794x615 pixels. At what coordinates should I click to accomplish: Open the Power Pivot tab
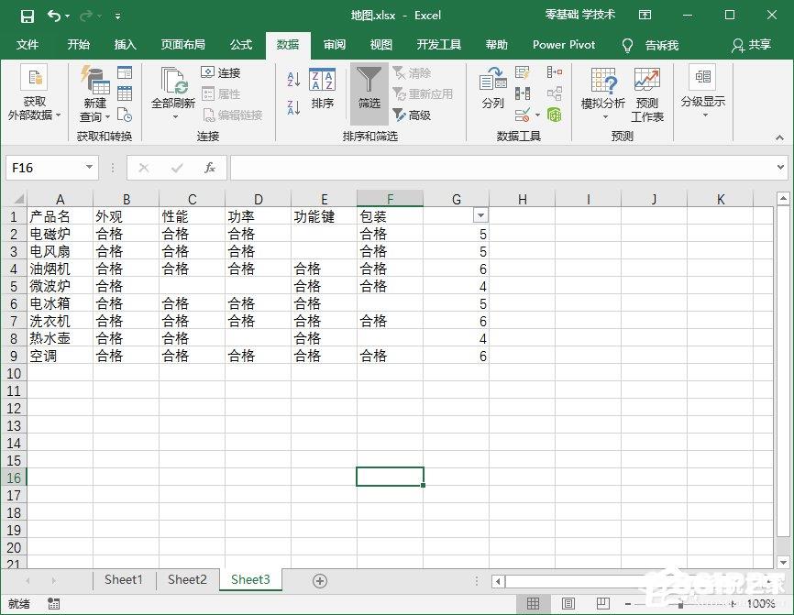coord(564,45)
